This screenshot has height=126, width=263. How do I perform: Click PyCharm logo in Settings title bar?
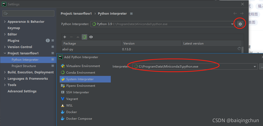point(4,4)
